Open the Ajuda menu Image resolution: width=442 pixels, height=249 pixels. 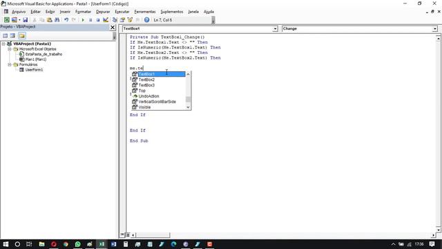coord(209,12)
